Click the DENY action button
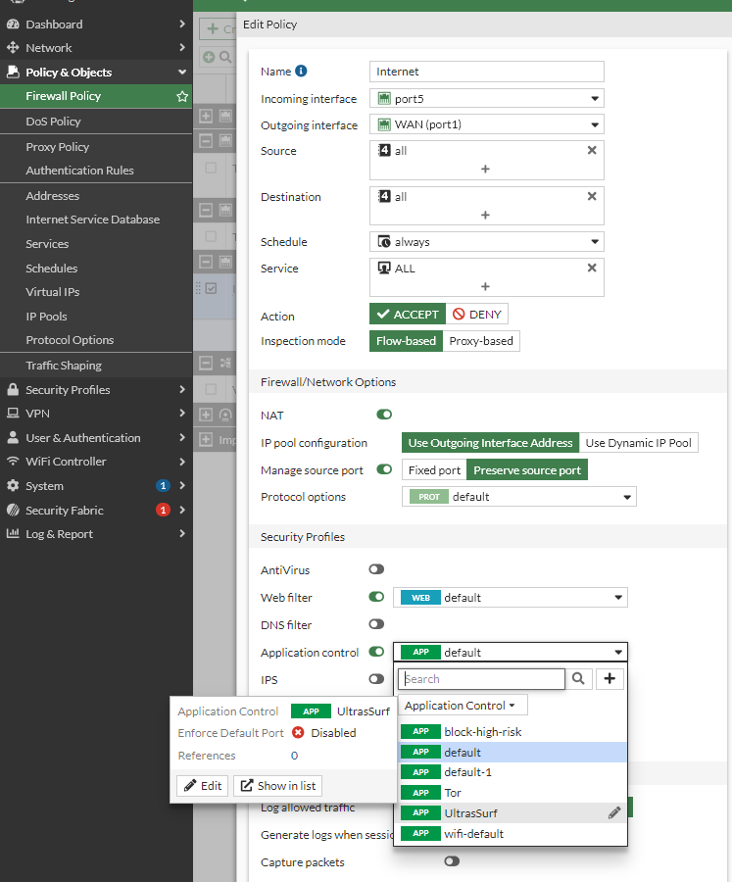The width and height of the screenshot is (732, 882). click(476, 315)
